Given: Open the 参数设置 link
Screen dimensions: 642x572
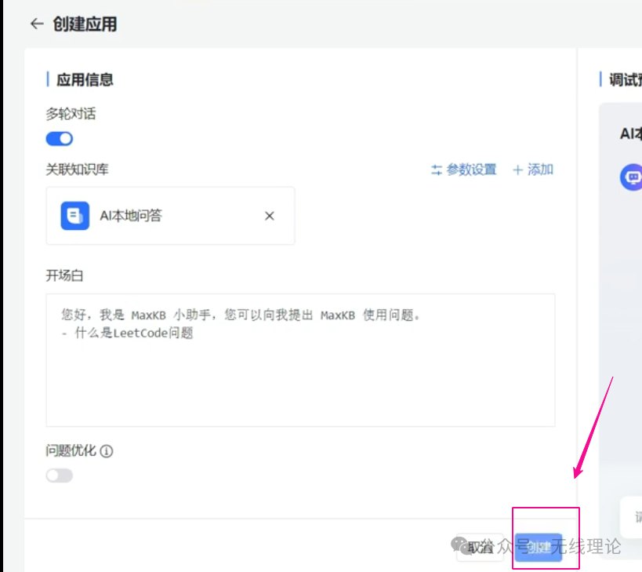Looking at the screenshot, I should [470, 169].
